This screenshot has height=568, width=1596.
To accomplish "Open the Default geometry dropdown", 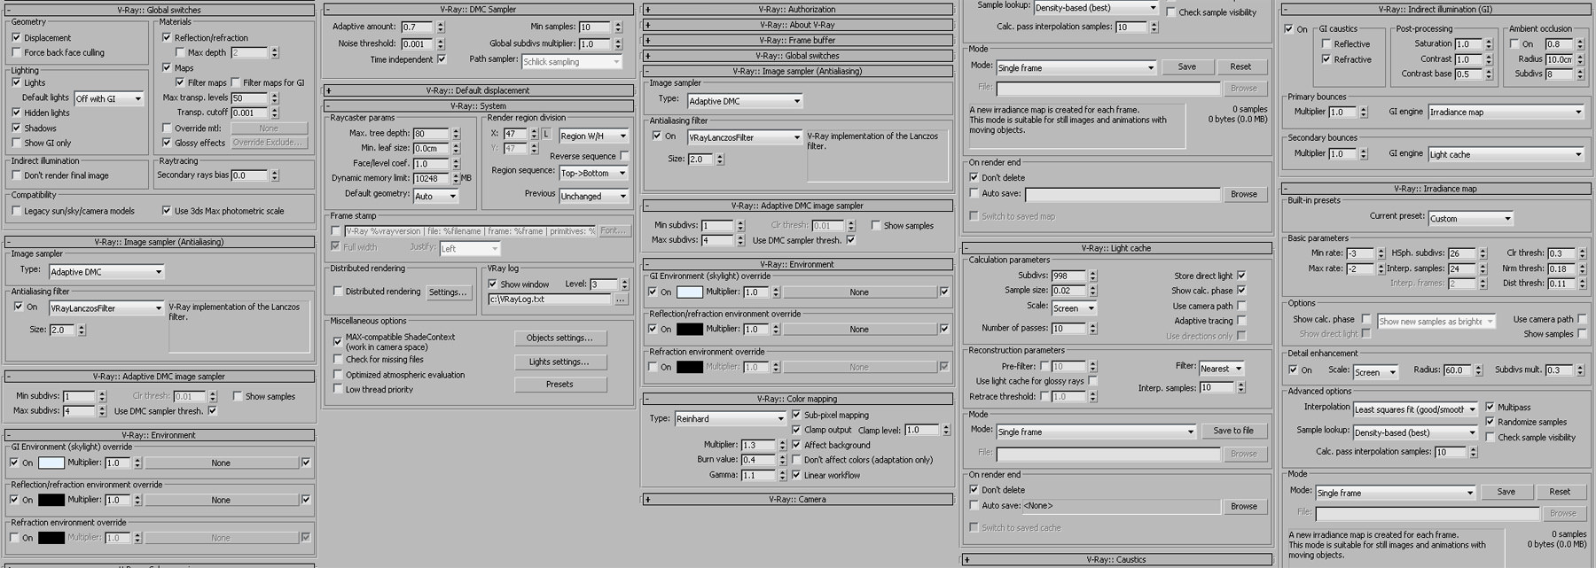I will tap(435, 196).
